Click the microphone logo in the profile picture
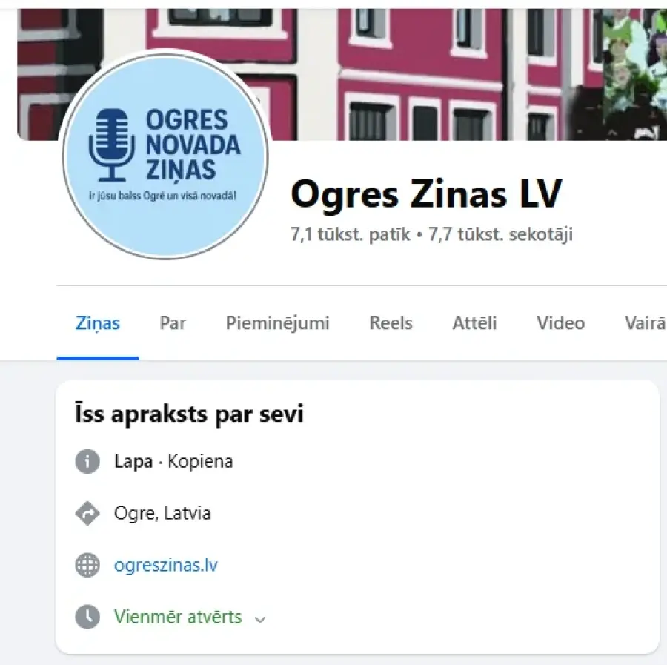The width and height of the screenshot is (667, 665). [111, 145]
